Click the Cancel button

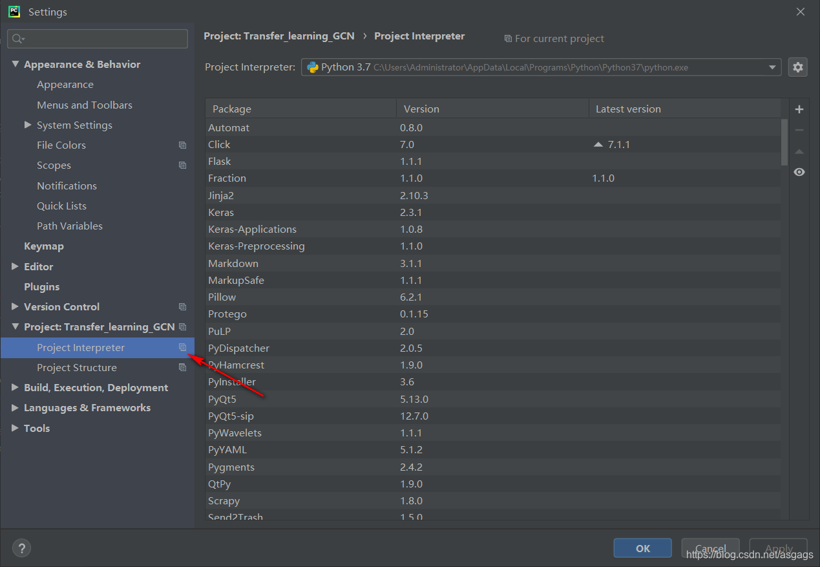point(710,548)
